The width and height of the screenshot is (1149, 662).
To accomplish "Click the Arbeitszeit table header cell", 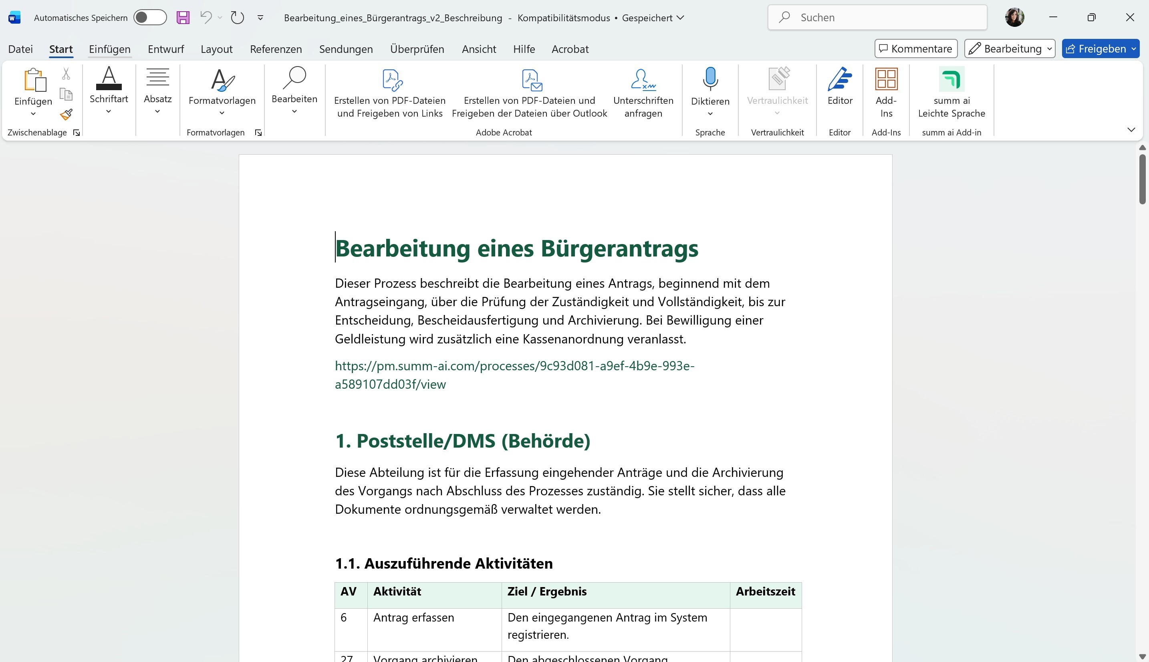I will pyautogui.click(x=765, y=595).
